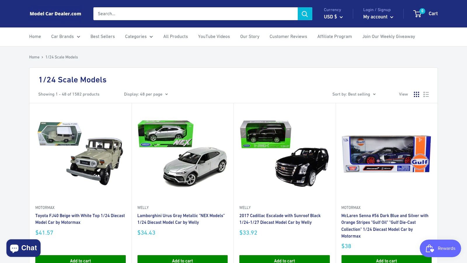Open the Rewards popup button

[x=440, y=248]
